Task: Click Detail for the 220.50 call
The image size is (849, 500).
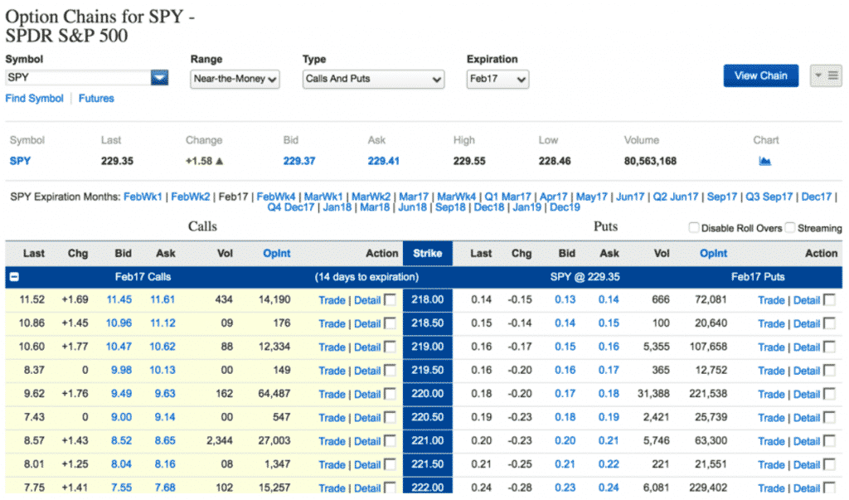Action: coord(367,418)
